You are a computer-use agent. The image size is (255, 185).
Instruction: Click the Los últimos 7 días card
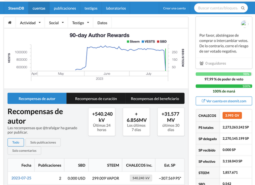[x=136, y=122]
